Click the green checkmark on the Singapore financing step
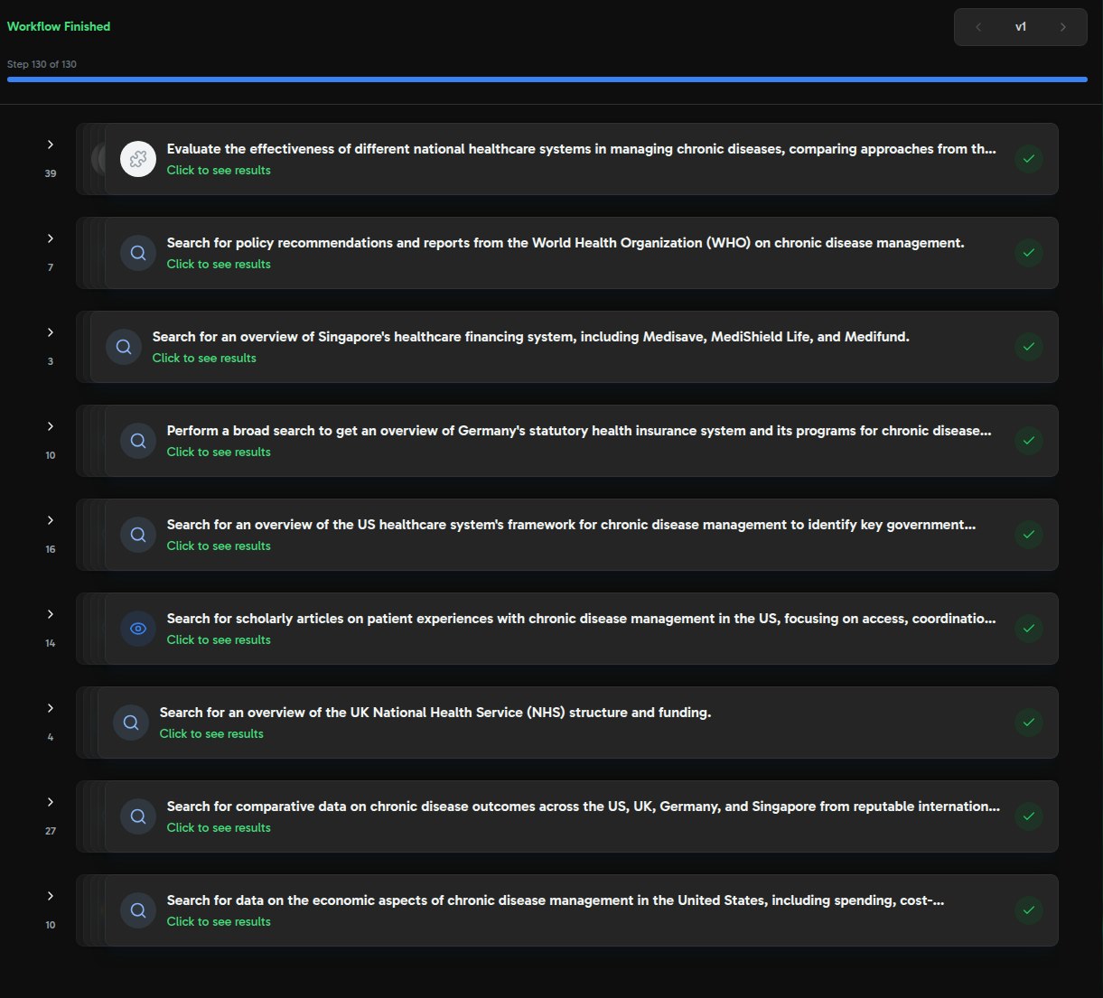Image resolution: width=1103 pixels, height=998 pixels. (x=1028, y=347)
